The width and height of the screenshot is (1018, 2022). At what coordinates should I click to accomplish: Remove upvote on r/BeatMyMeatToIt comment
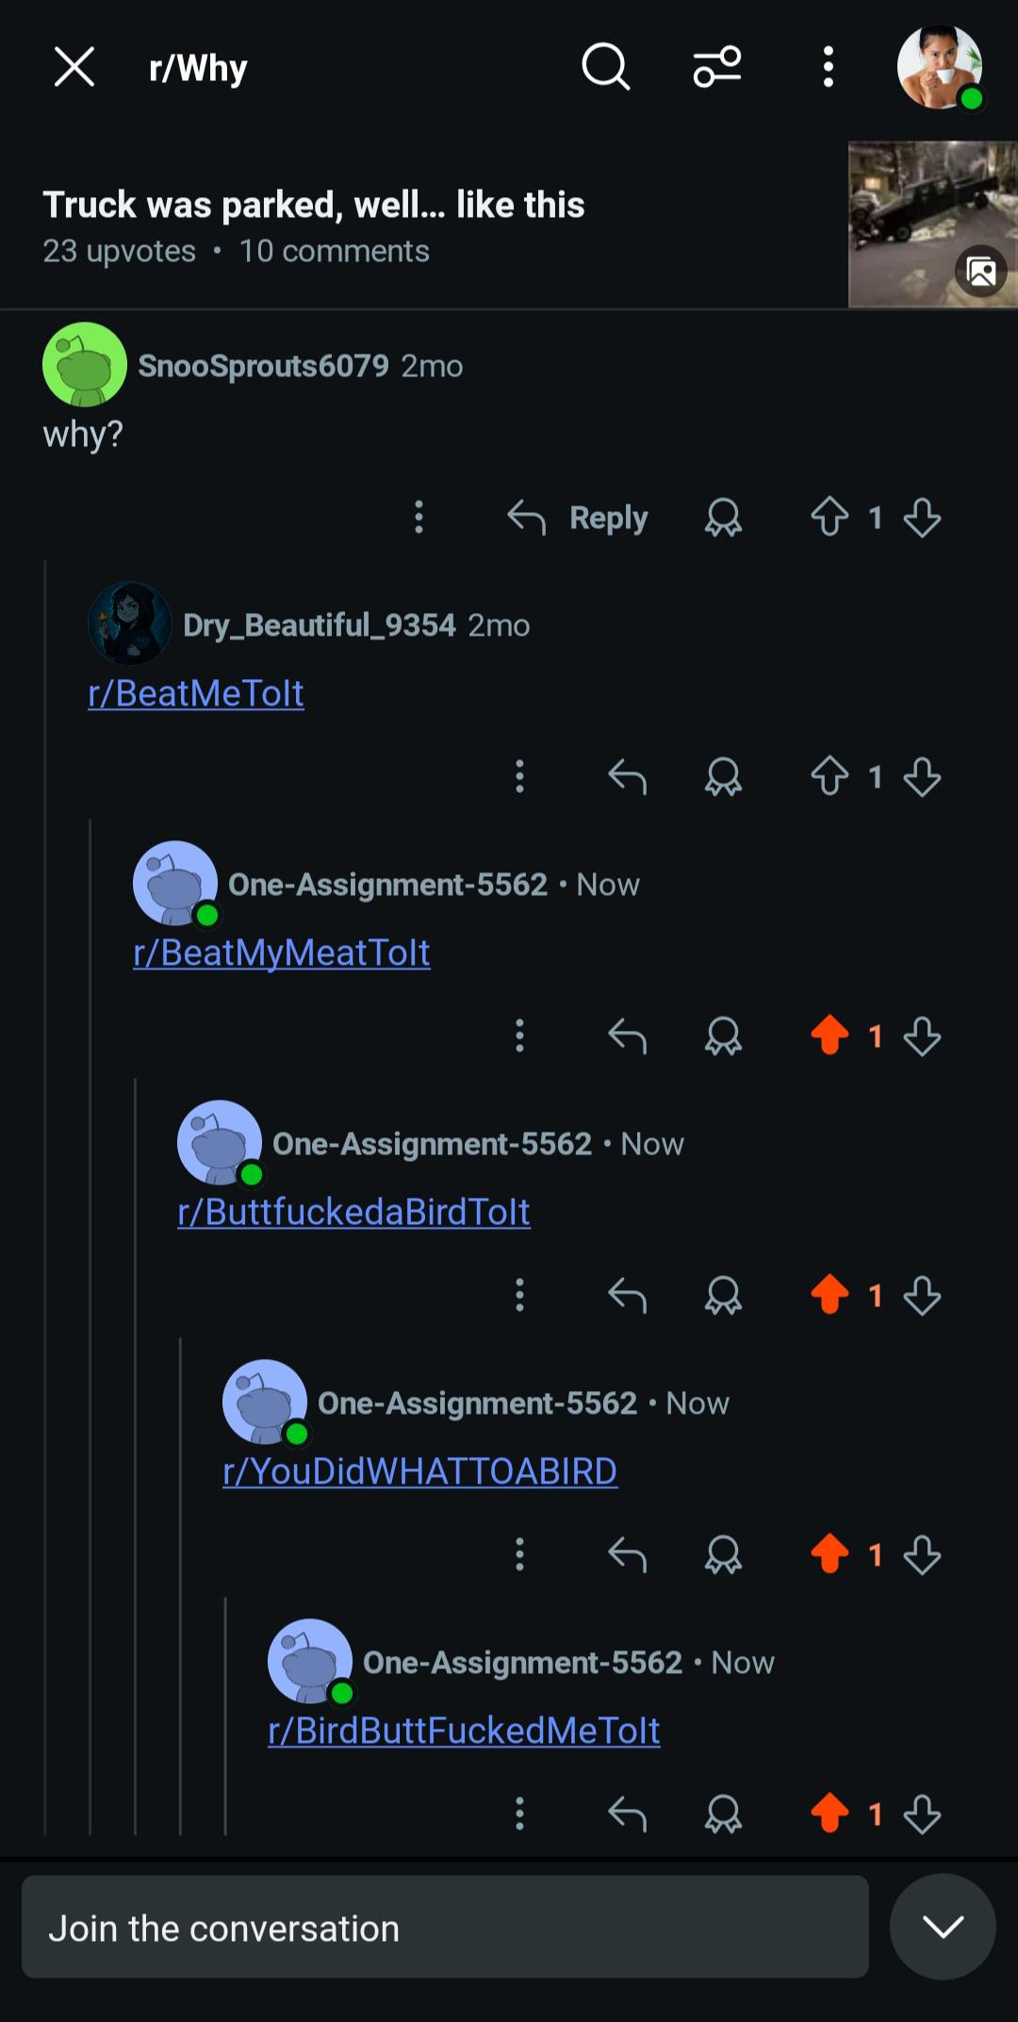829,1036
